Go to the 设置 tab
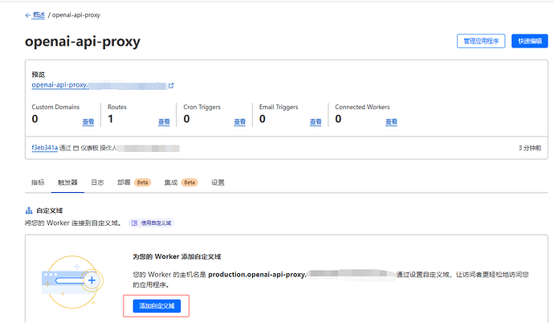The width and height of the screenshot is (554, 323). 218,182
